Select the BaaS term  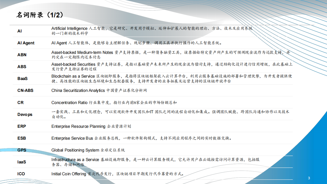pyautogui.click(x=22, y=79)
